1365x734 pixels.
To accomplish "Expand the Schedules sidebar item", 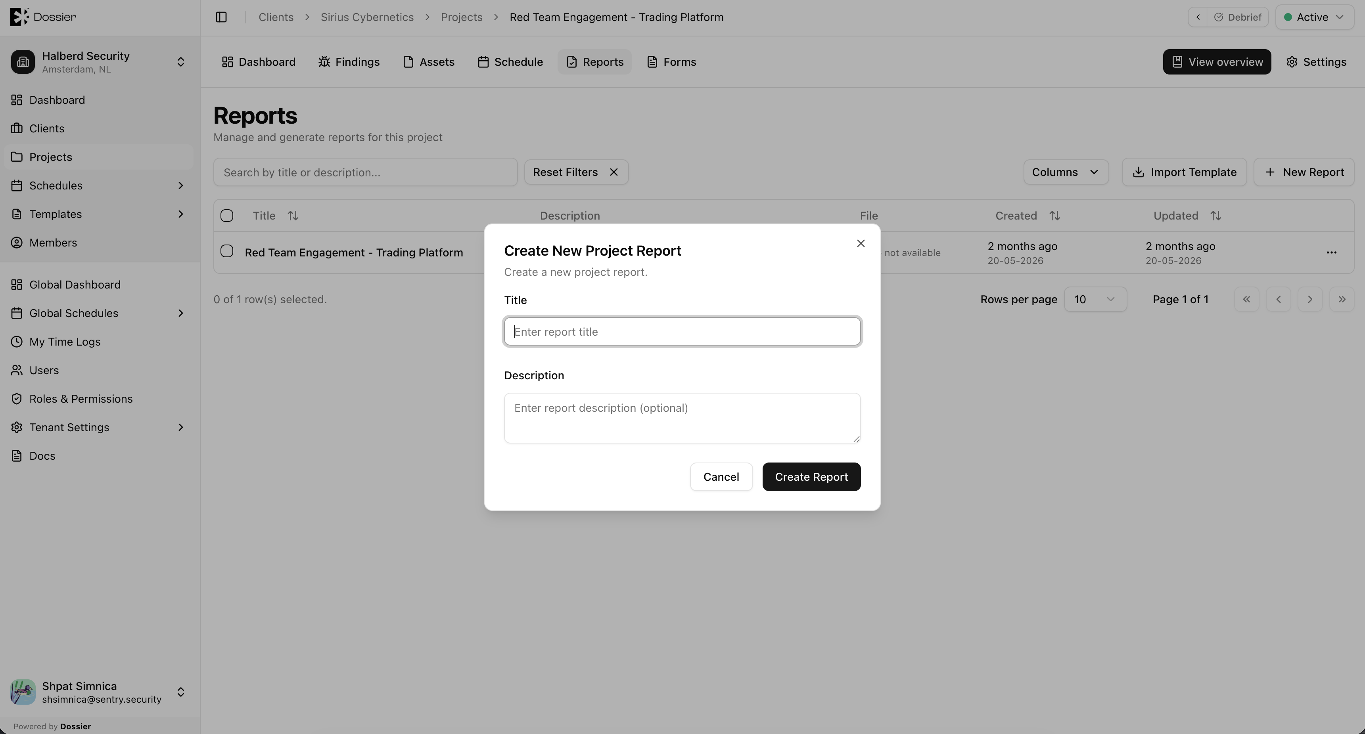I will [99, 185].
